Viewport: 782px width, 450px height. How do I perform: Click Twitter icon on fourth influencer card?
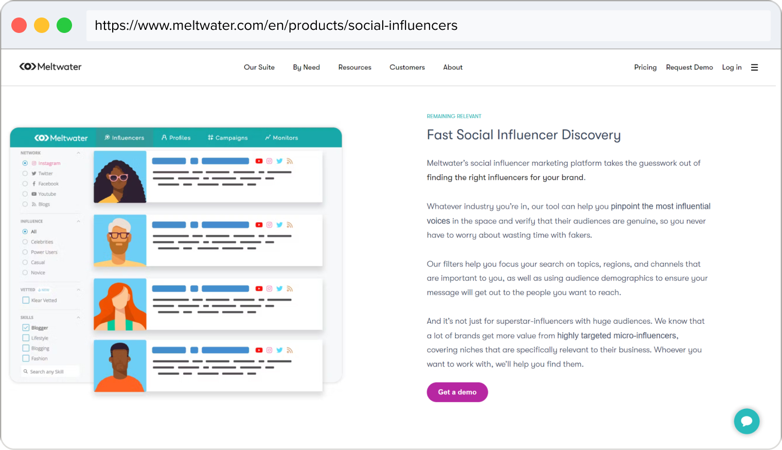tap(279, 350)
